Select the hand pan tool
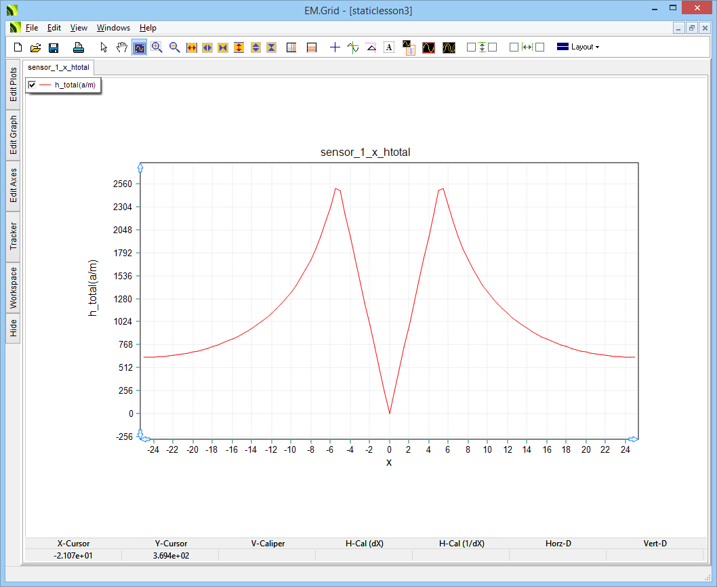 [x=122, y=47]
